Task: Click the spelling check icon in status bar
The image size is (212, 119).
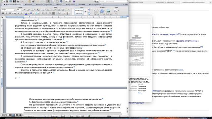Action: pos(89,116)
